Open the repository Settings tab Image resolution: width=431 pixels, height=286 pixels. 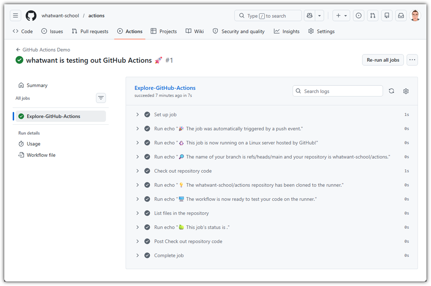pos(322,31)
